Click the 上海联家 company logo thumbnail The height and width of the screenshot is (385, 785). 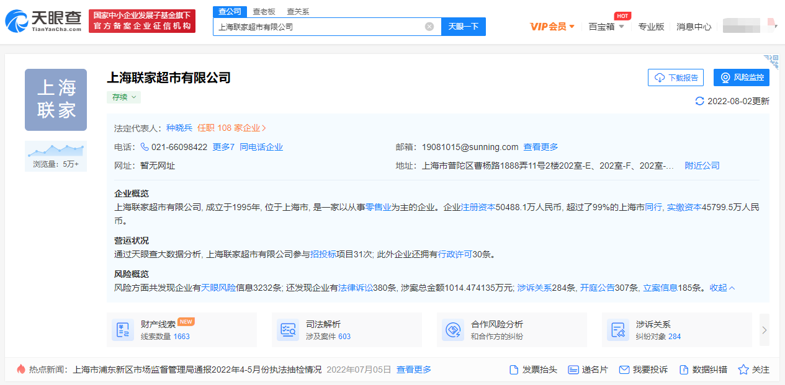coord(56,100)
